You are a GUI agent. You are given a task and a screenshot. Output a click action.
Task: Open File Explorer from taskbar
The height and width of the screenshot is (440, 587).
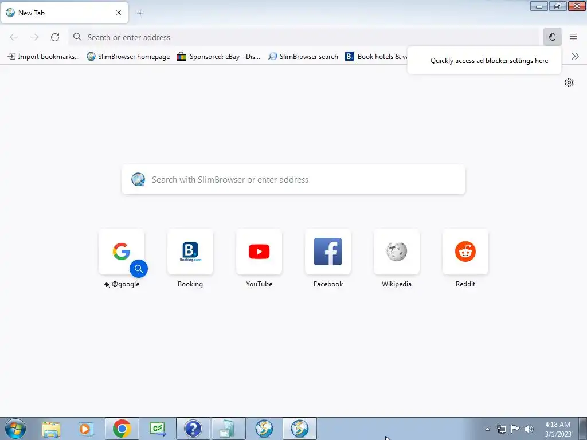tap(51, 429)
